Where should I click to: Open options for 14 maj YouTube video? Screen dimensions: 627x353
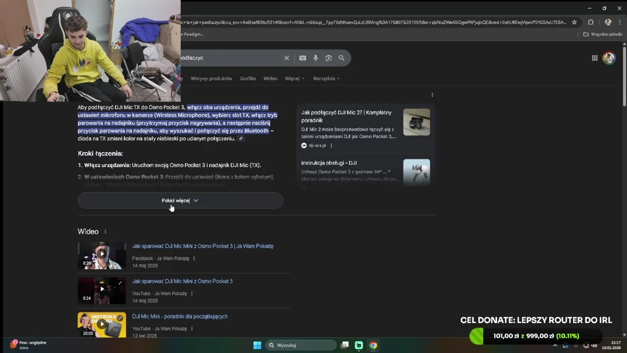click(x=192, y=294)
